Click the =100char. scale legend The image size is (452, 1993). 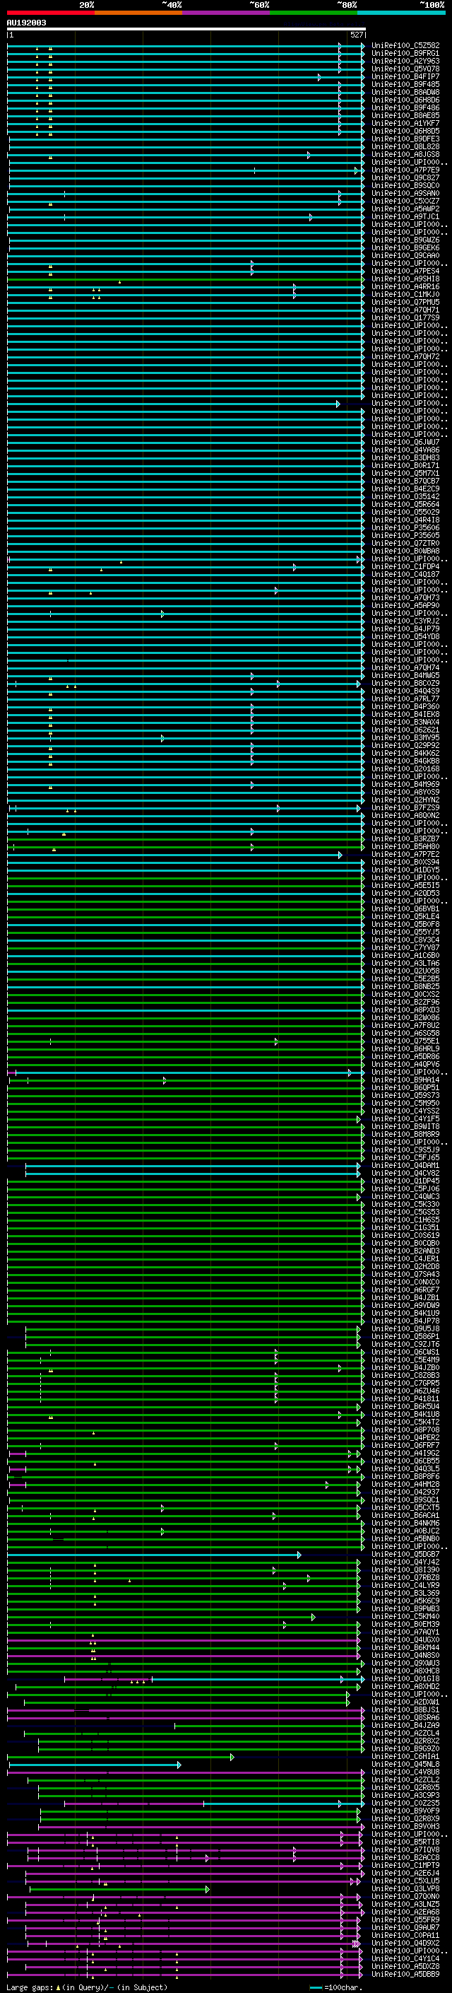pos(337,1987)
